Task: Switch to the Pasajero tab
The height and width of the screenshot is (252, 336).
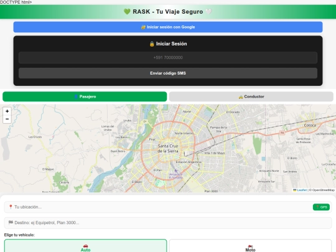Action: pyautogui.click(x=85, y=96)
